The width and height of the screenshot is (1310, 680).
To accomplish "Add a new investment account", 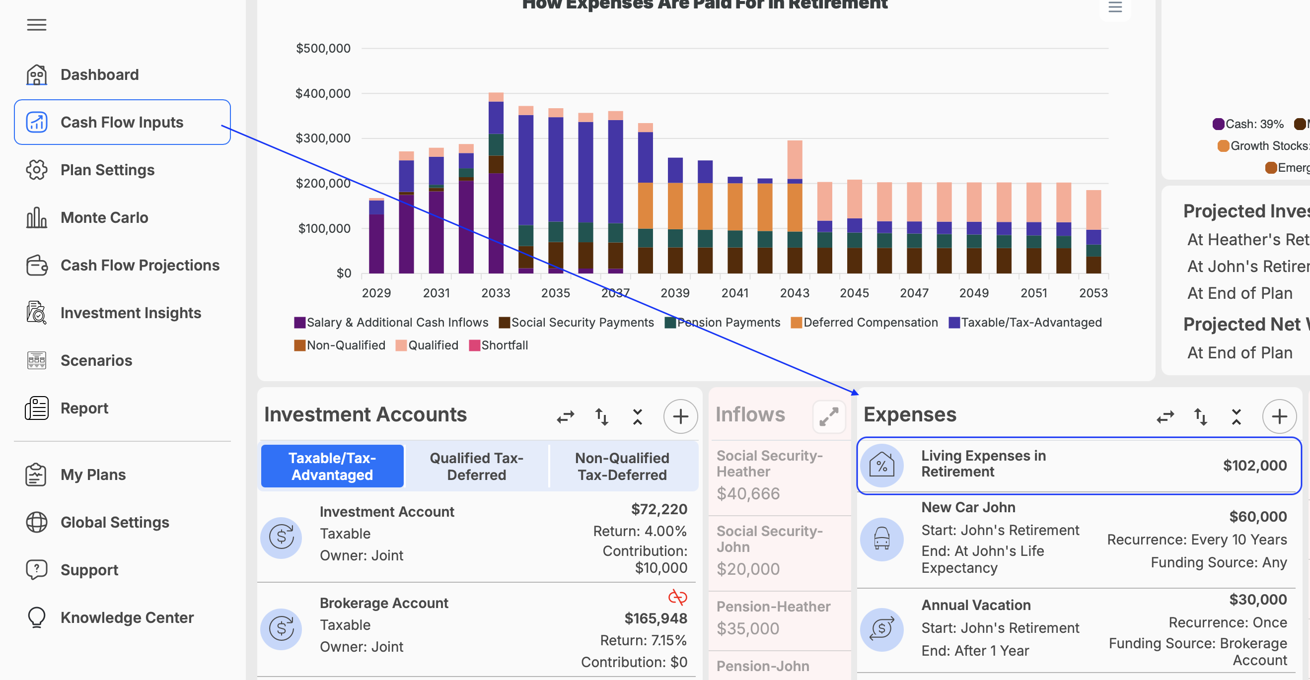I will [x=680, y=416].
